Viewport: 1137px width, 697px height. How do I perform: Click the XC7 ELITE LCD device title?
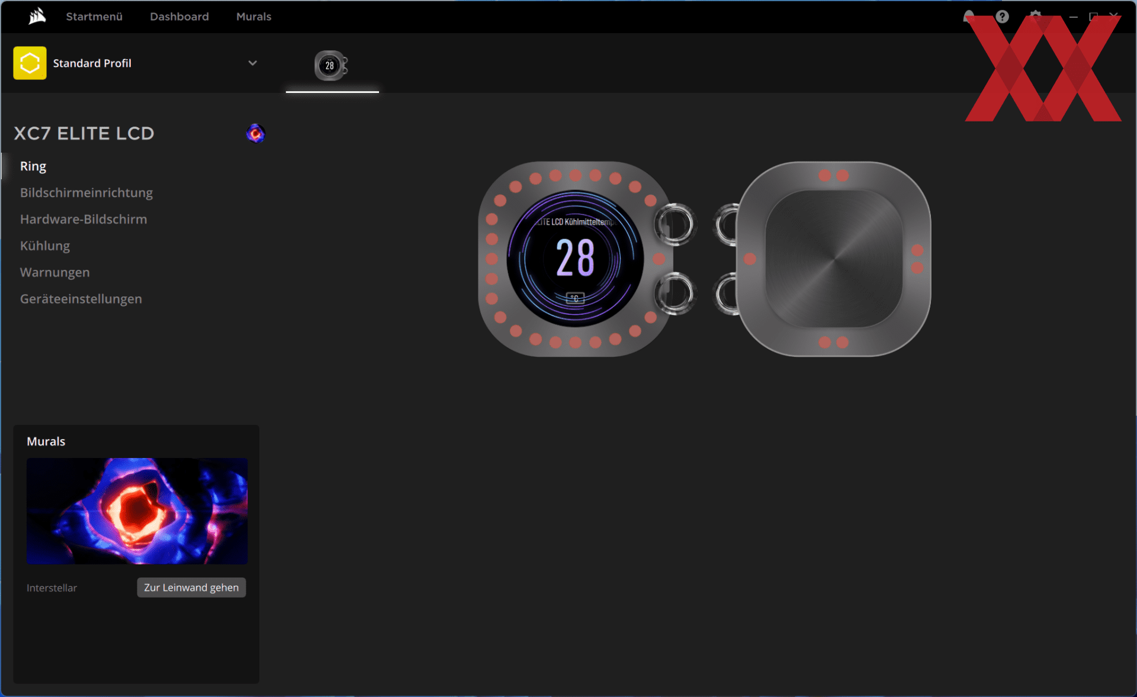[x=84, y=134]
